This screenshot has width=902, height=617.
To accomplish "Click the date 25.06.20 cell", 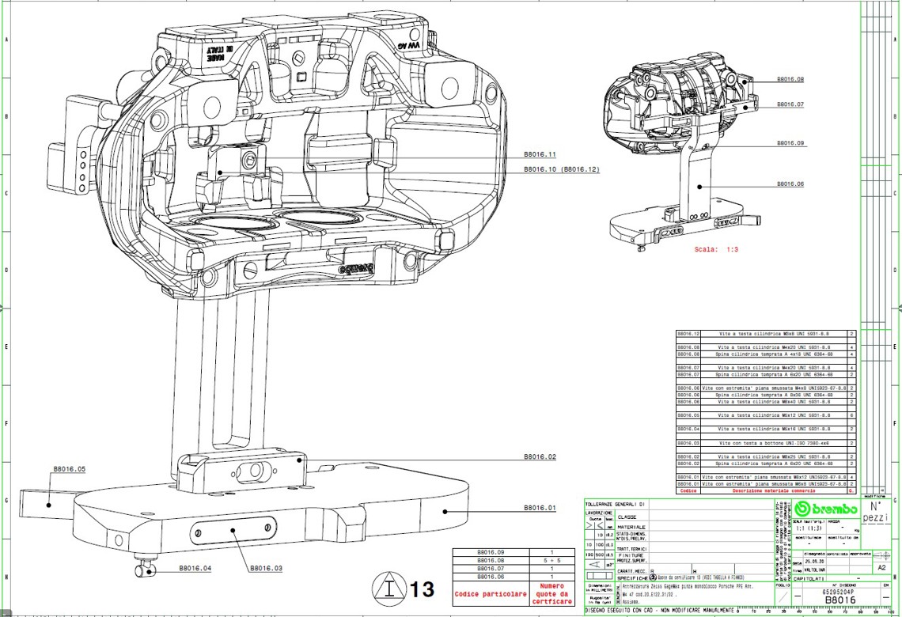I will (x=814, y=561).
